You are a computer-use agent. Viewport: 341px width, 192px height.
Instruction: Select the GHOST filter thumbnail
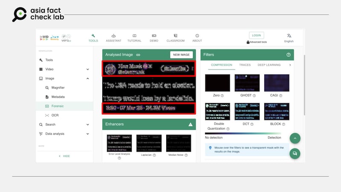tap(247, 83)
